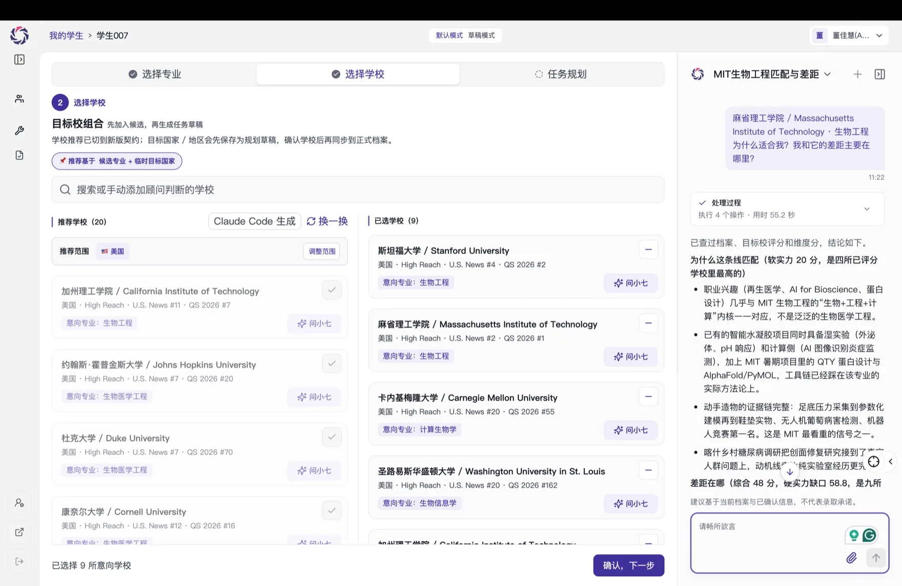Click the Duke University card title
902x586 pixels.
coord(115,438)
